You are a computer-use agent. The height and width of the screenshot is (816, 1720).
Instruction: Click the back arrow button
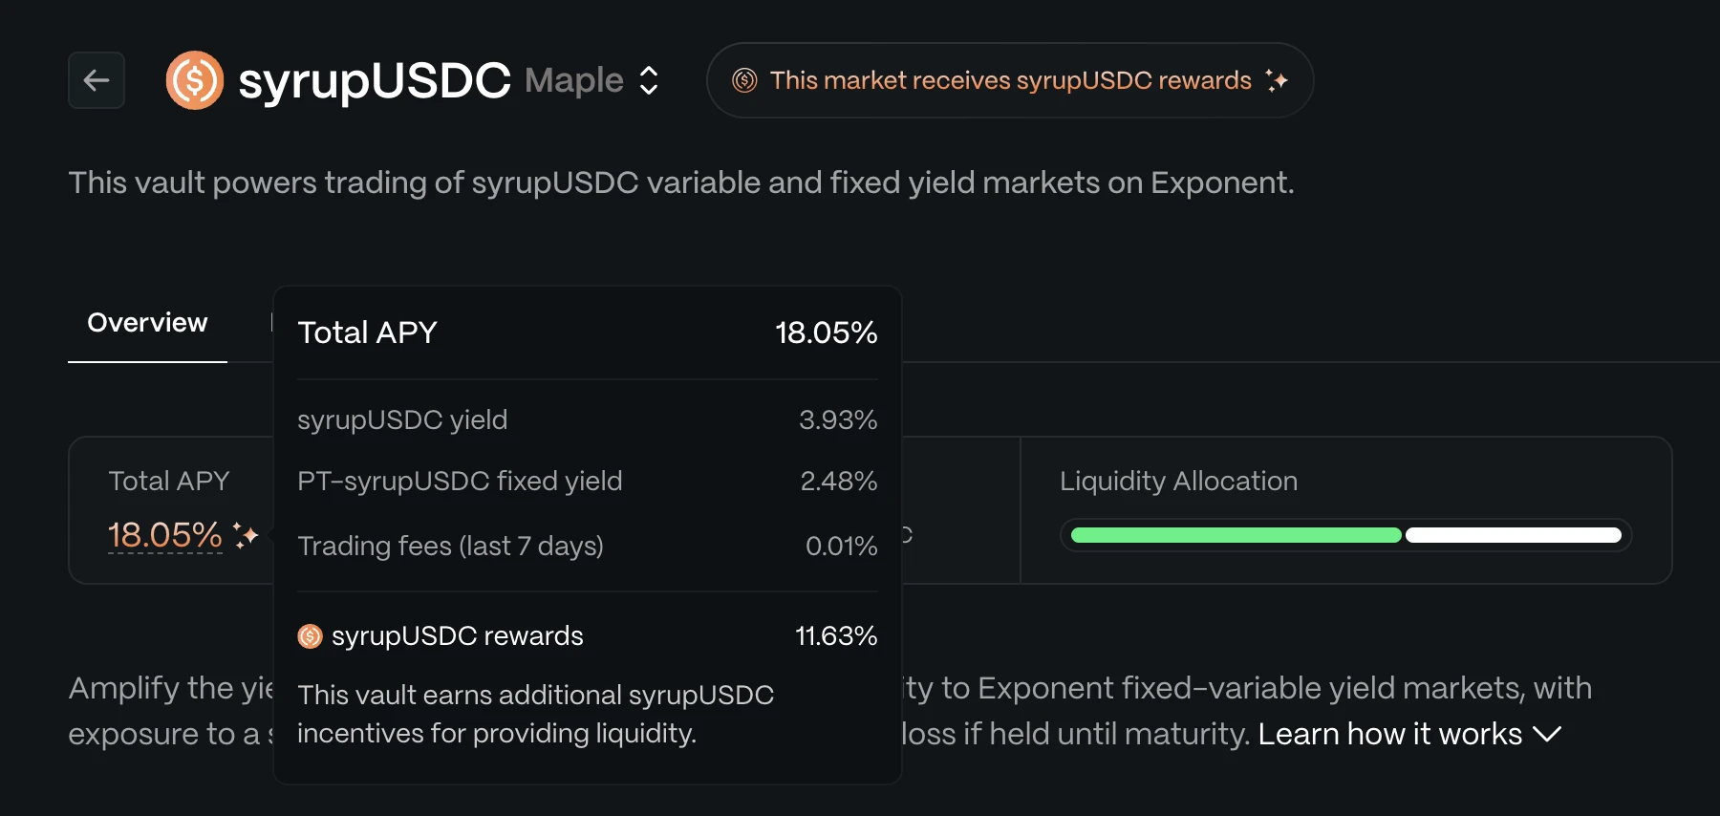97,80
